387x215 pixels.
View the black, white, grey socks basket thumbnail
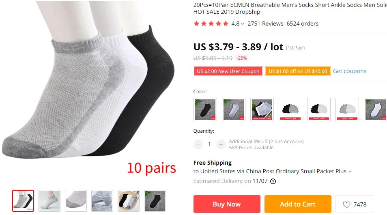(x=128, y=201)
